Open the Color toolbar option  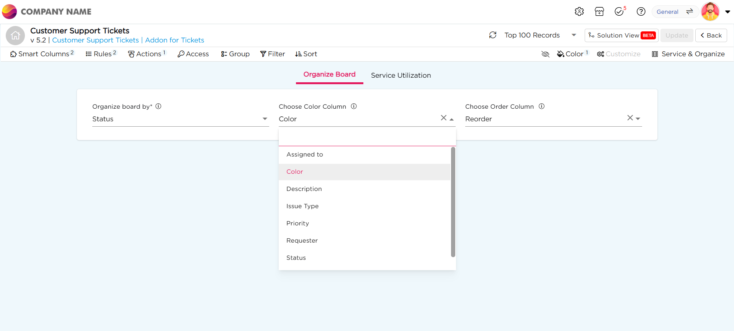(572, 54)
